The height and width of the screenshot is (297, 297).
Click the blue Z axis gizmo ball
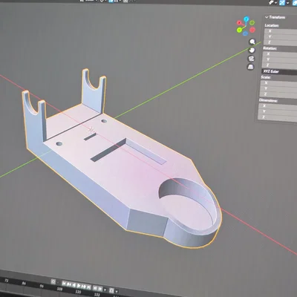coord(246,19)
